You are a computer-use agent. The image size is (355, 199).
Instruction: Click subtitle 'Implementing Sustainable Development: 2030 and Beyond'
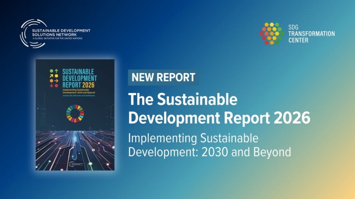[209, 145]
